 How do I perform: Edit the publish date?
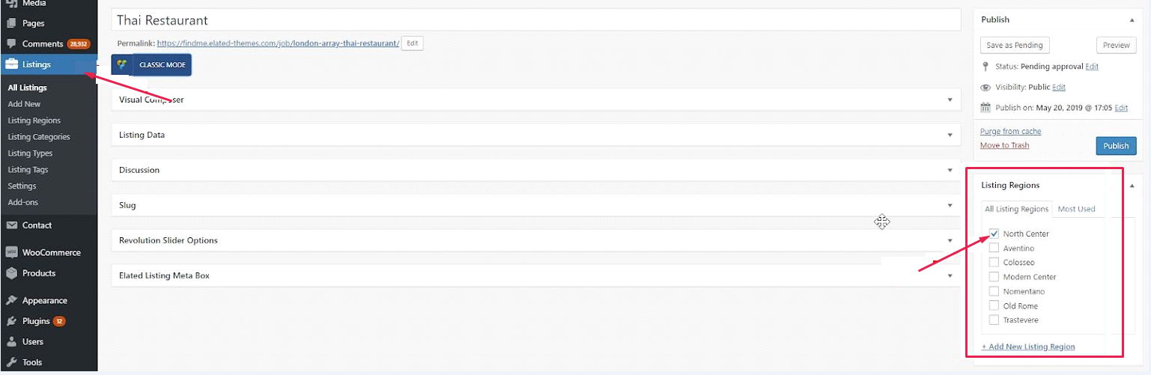pyautogui.click(x=1121, y=108)
